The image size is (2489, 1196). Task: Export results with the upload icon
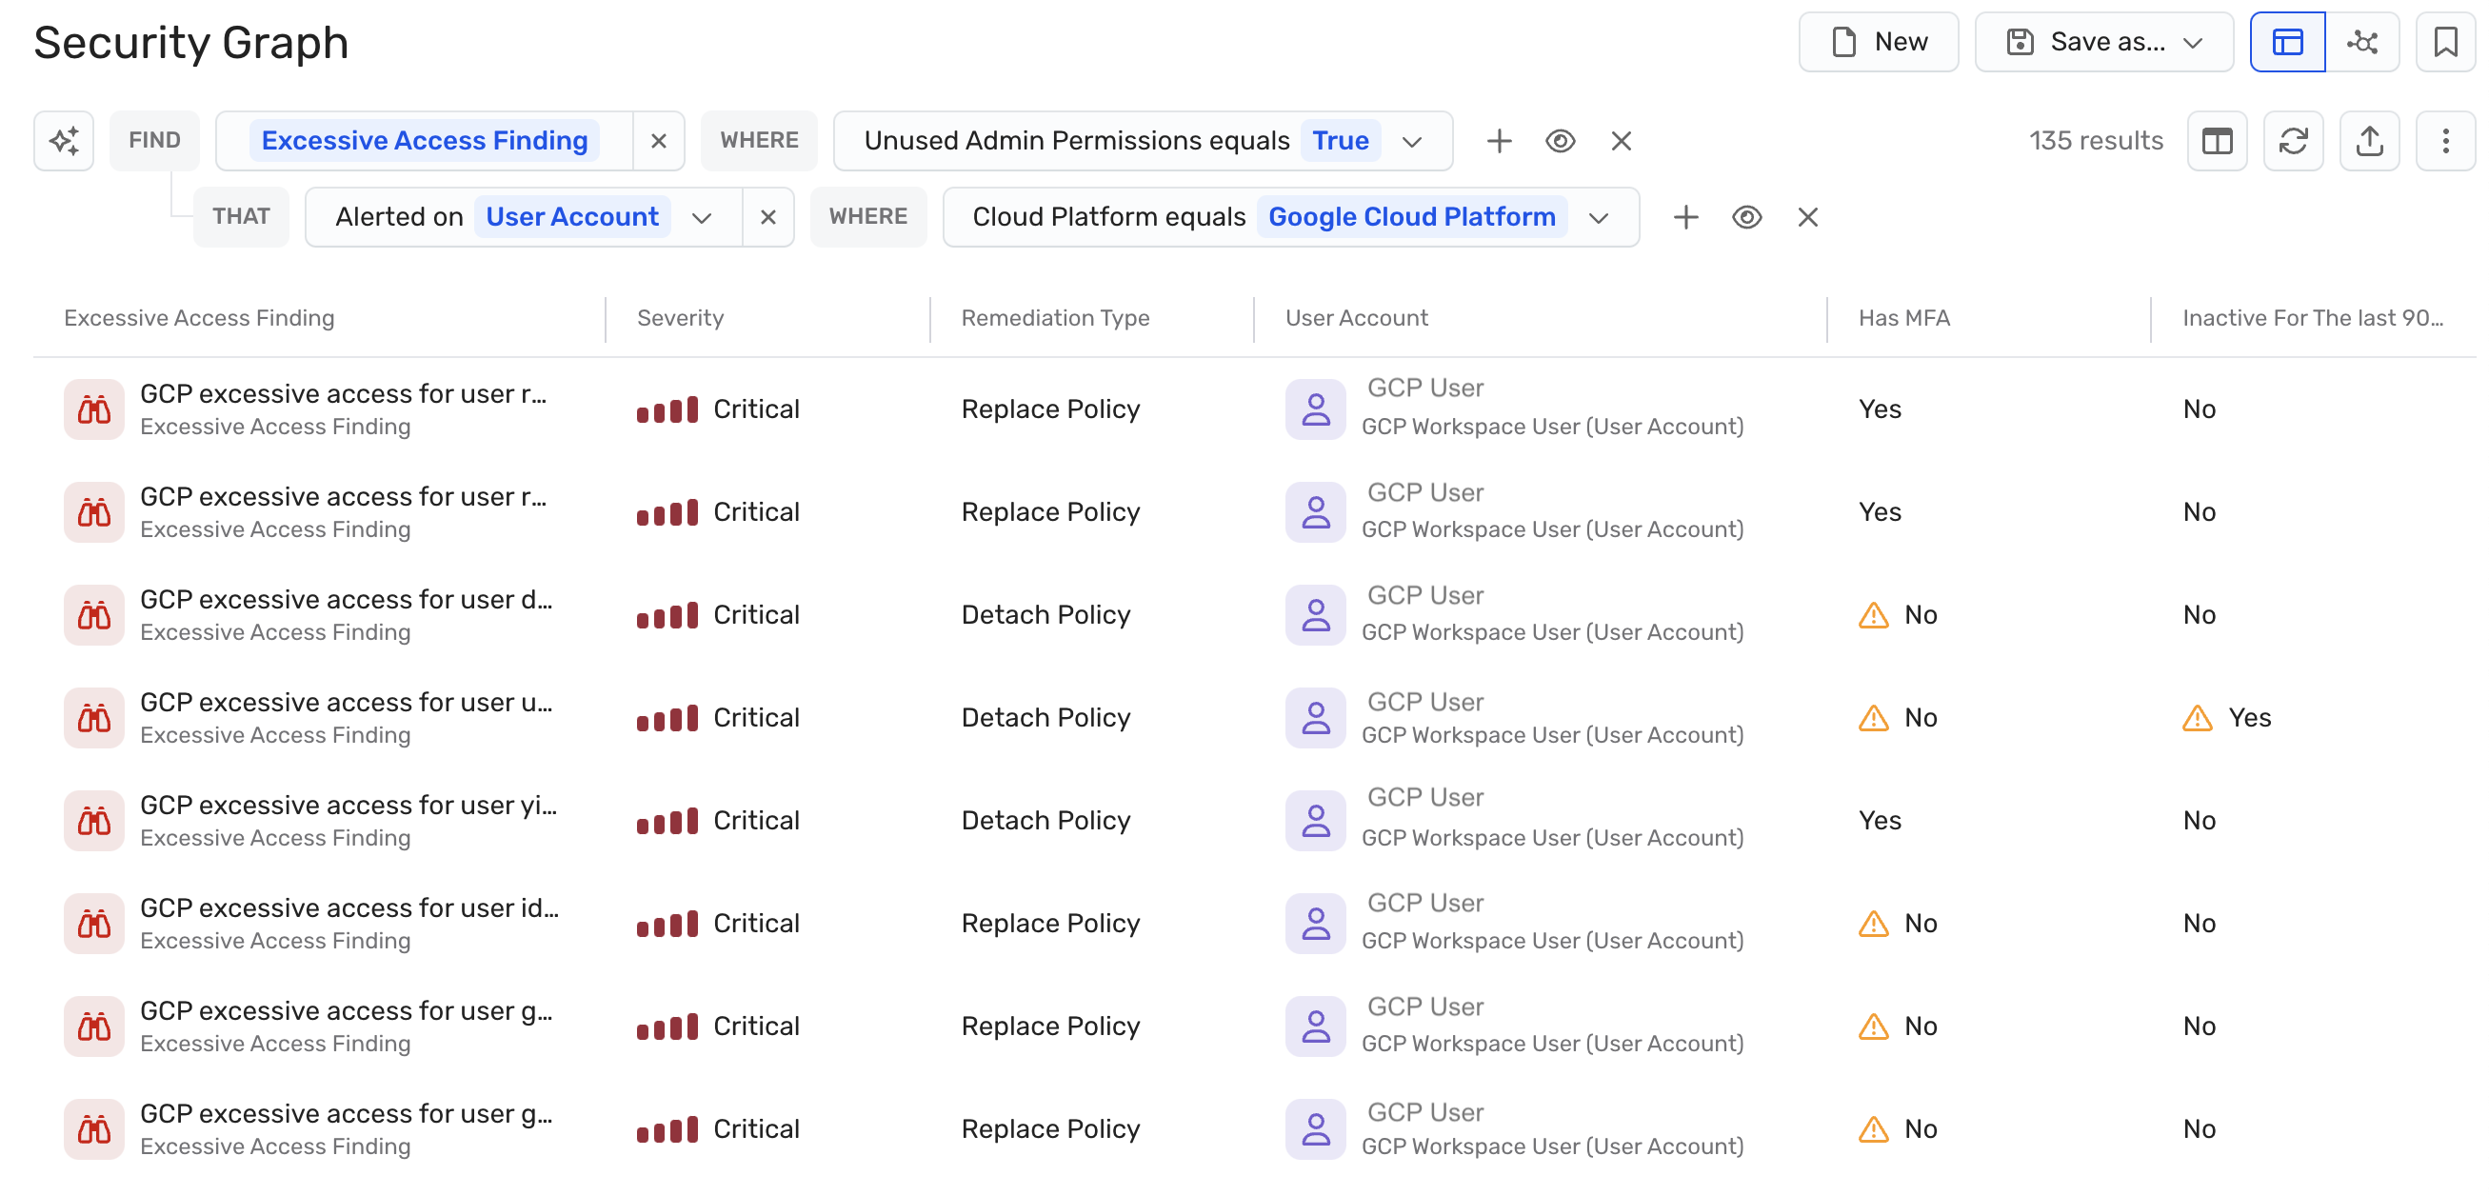point(2369,141)
